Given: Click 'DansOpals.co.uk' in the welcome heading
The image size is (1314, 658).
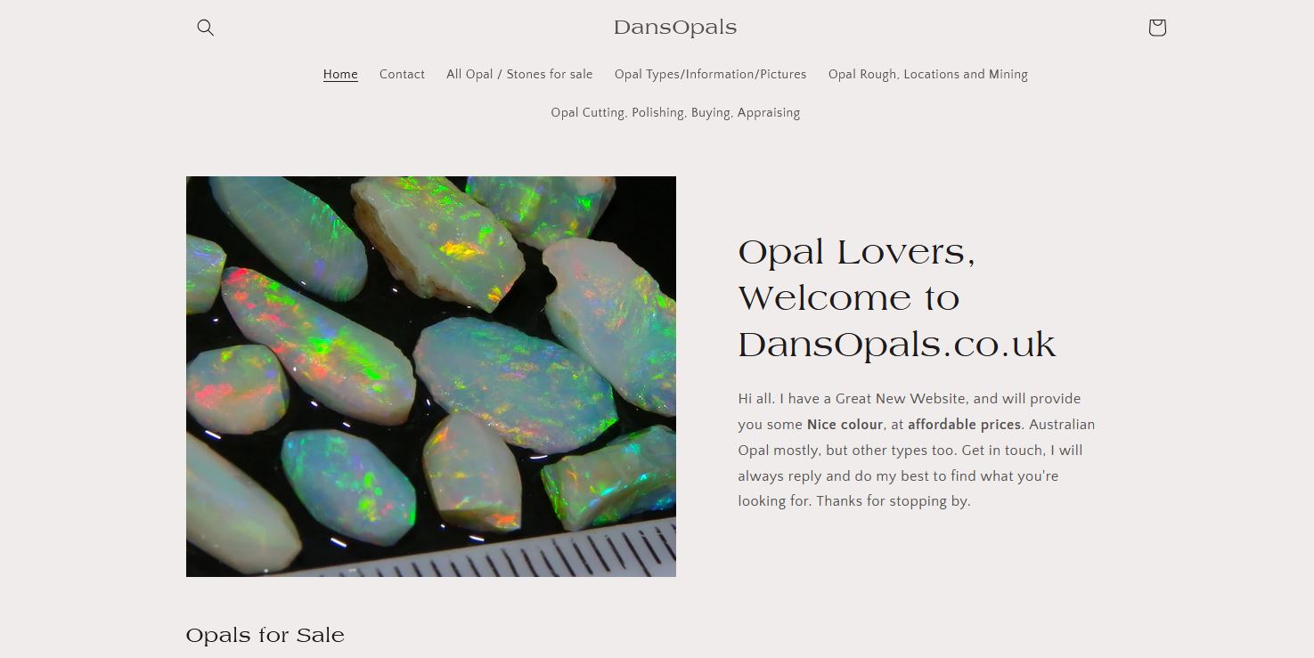Looking at the screenshot, I should [896, 345].
